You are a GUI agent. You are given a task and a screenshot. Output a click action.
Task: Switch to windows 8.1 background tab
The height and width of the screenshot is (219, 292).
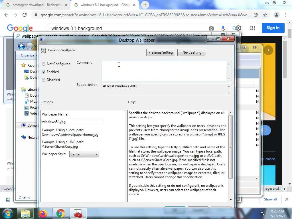pos(105,5)
